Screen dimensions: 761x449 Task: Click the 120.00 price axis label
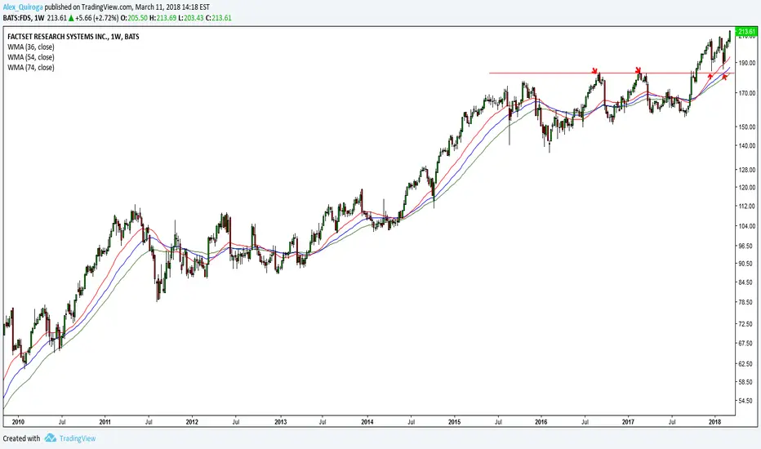[x=747, y=188]
